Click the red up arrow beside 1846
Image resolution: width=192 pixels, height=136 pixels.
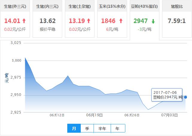click(121, 21)
